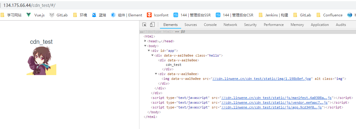The image size is (356, 129).
Task: Open the 1.198b8ef.jpg image source link
Action: coord(262,79)
